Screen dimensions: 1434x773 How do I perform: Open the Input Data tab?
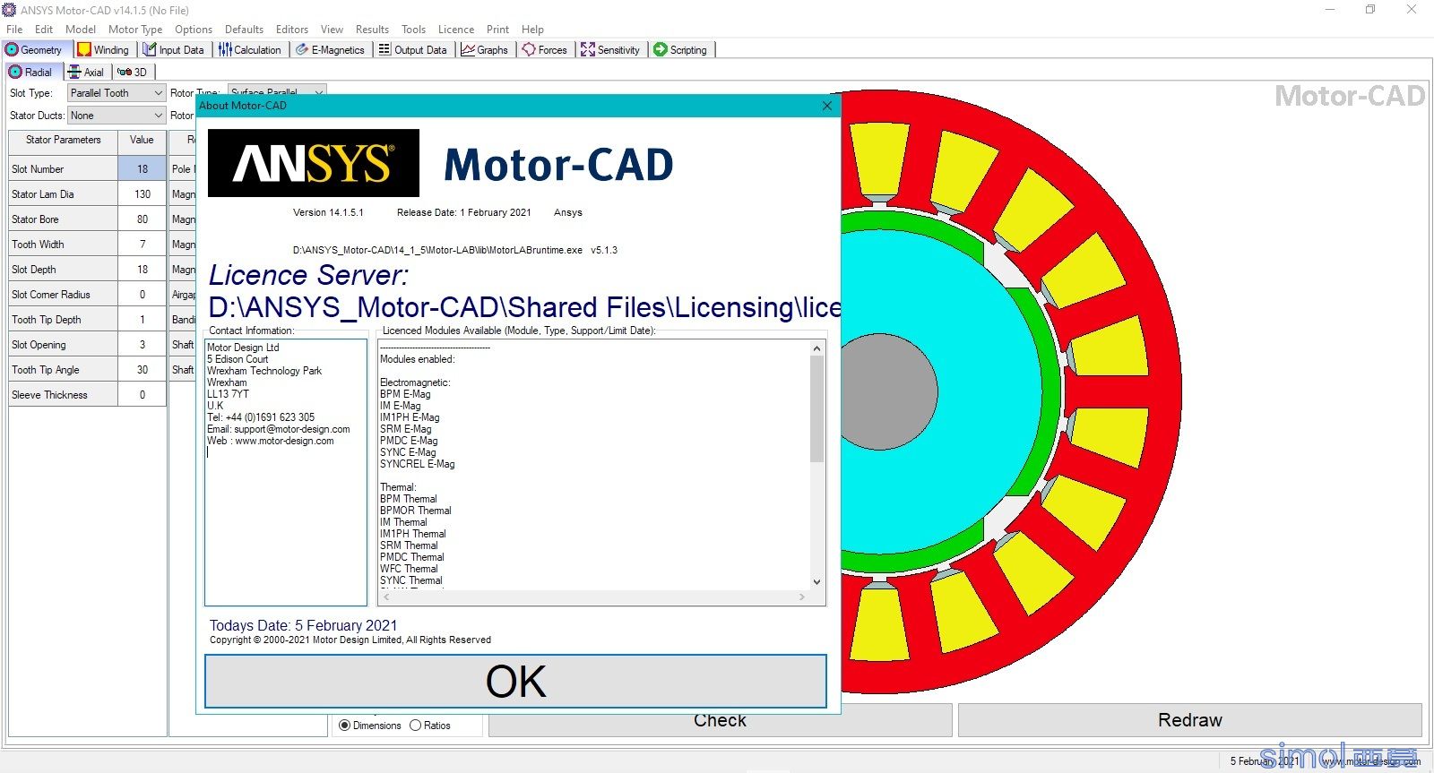coord(174,50)
